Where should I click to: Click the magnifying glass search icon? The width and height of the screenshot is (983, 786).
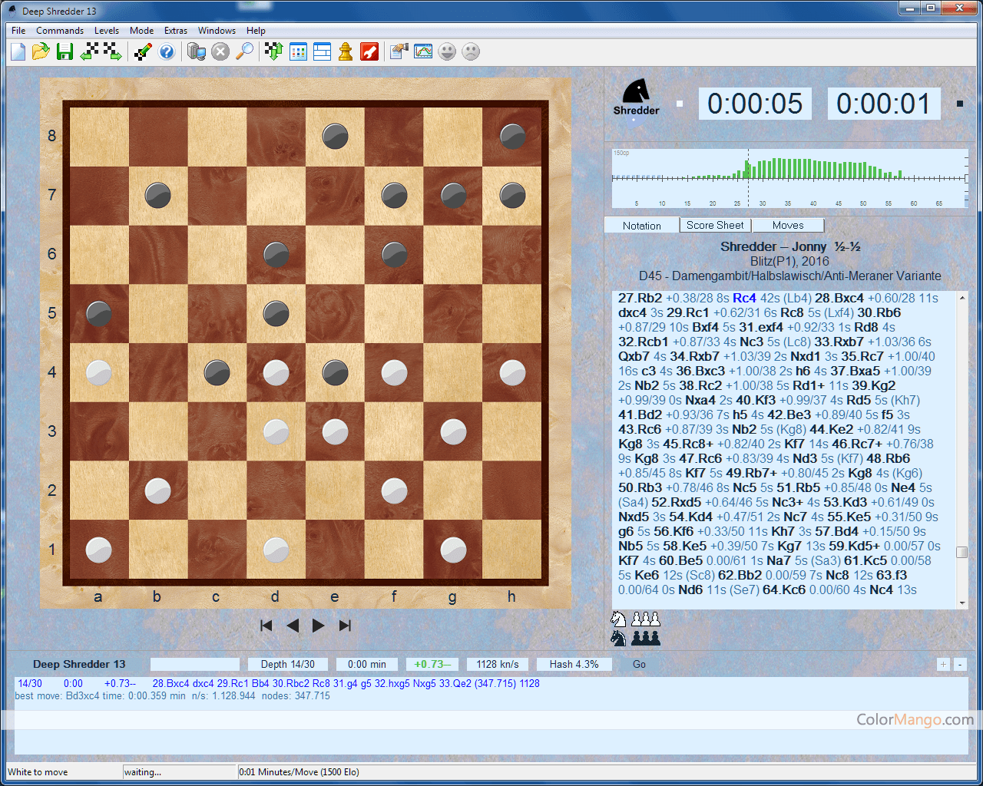pyautogui.click(x=244, y=51)
